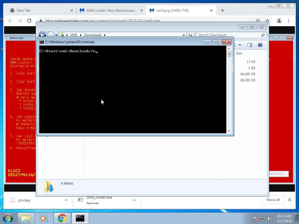Open the Windows Start menu
This screenshot has width=299, height=224.
pyautogui.click(x=7, y=218)
